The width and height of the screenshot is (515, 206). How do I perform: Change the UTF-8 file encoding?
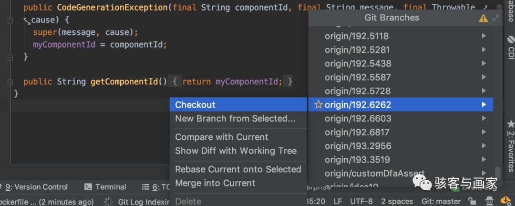tap(361, 201)
